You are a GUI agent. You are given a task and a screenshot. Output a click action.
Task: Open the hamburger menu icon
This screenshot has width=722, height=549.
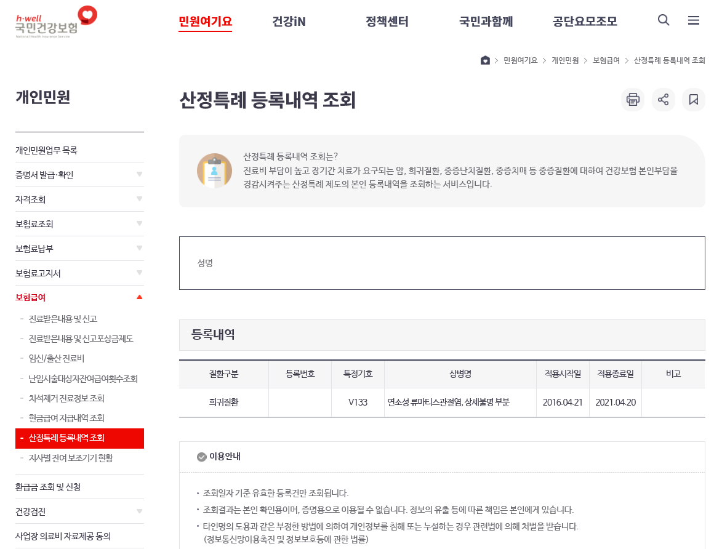point(694,20)
